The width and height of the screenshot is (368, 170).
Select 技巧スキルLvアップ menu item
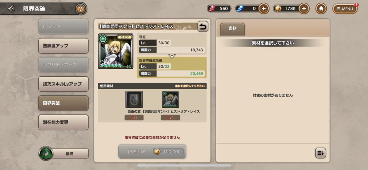[63, 84]
